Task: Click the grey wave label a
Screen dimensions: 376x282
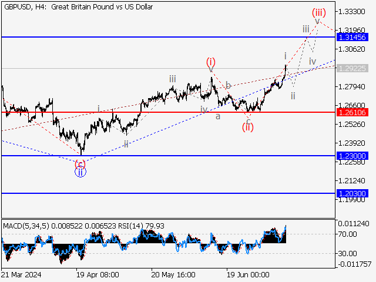Action: [x=218, y=116]
